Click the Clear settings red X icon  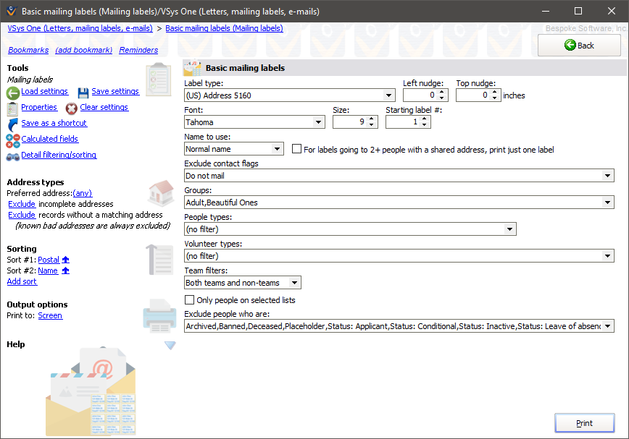(70, 108)
